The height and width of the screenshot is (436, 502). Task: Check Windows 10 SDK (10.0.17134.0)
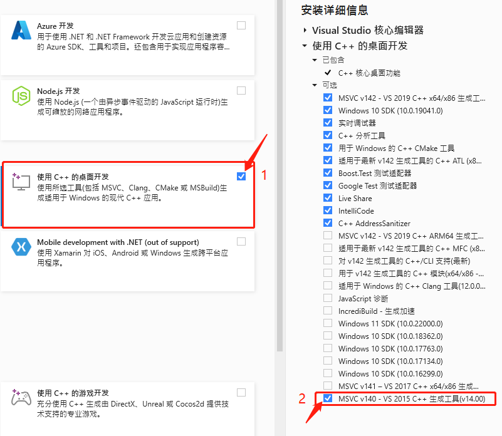click(328, 360)
